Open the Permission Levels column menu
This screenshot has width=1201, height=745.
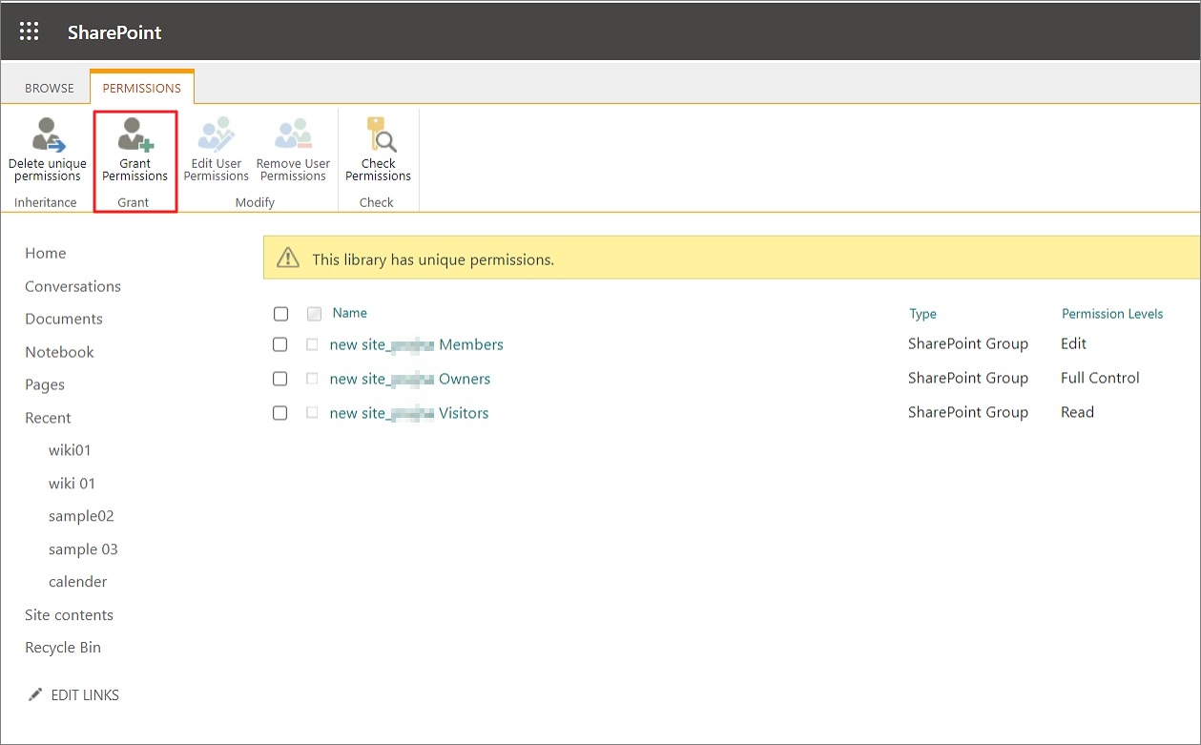pyautogui.click(x=1112, y=313)
